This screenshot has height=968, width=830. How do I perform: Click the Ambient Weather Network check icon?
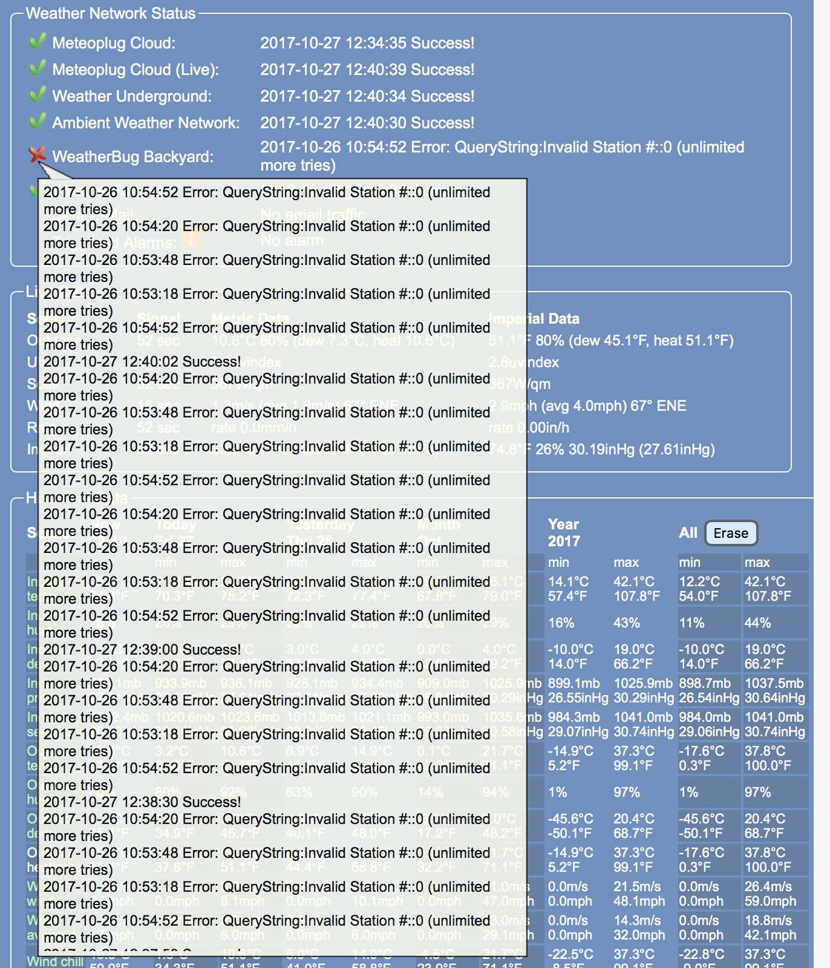coord(37,122)
